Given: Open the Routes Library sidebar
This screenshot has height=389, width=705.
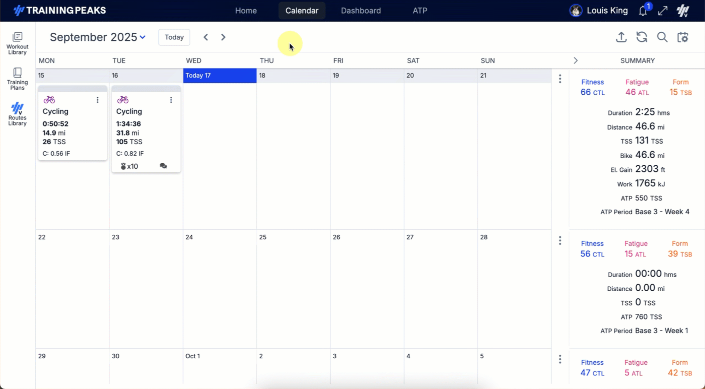Looking at the screenshot, I should pos(17,114).
